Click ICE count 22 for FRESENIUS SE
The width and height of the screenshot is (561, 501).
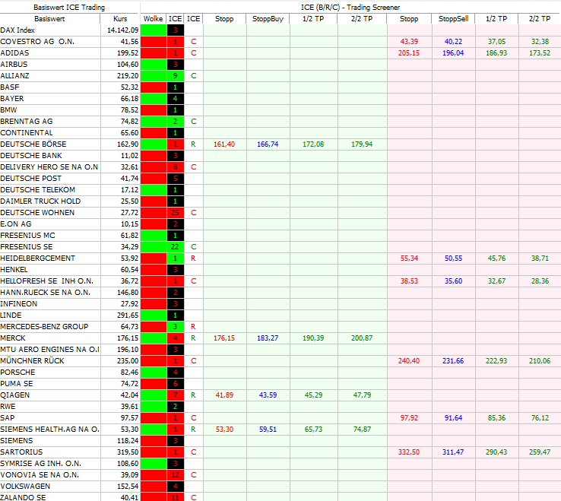tap(176, 247)
